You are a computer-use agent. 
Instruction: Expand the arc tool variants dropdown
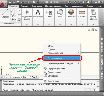point(15,11)
